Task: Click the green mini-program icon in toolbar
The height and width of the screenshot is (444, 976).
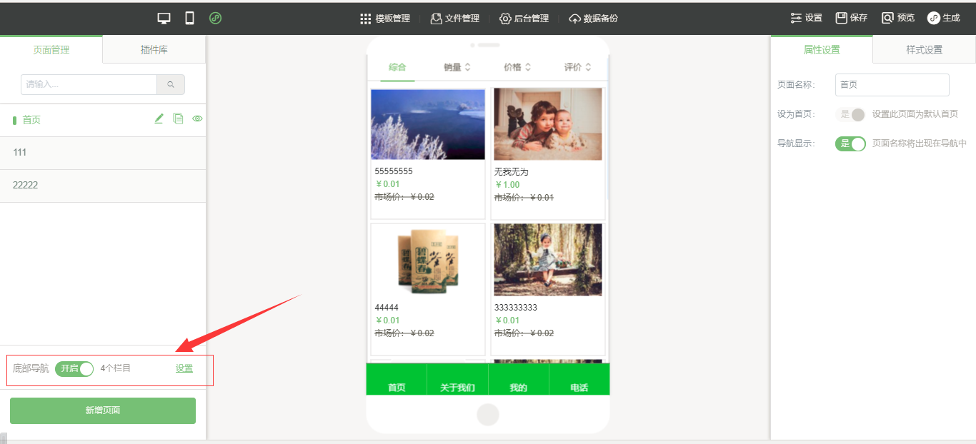Action: click(215, 19)
